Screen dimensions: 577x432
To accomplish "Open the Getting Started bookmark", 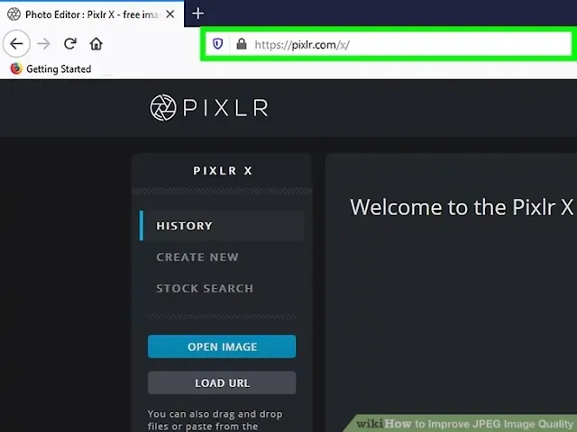I will pos(50,68).
